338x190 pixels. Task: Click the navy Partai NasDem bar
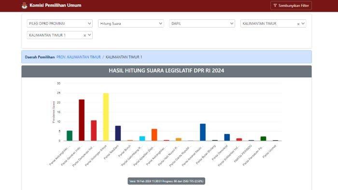[118, 133]
